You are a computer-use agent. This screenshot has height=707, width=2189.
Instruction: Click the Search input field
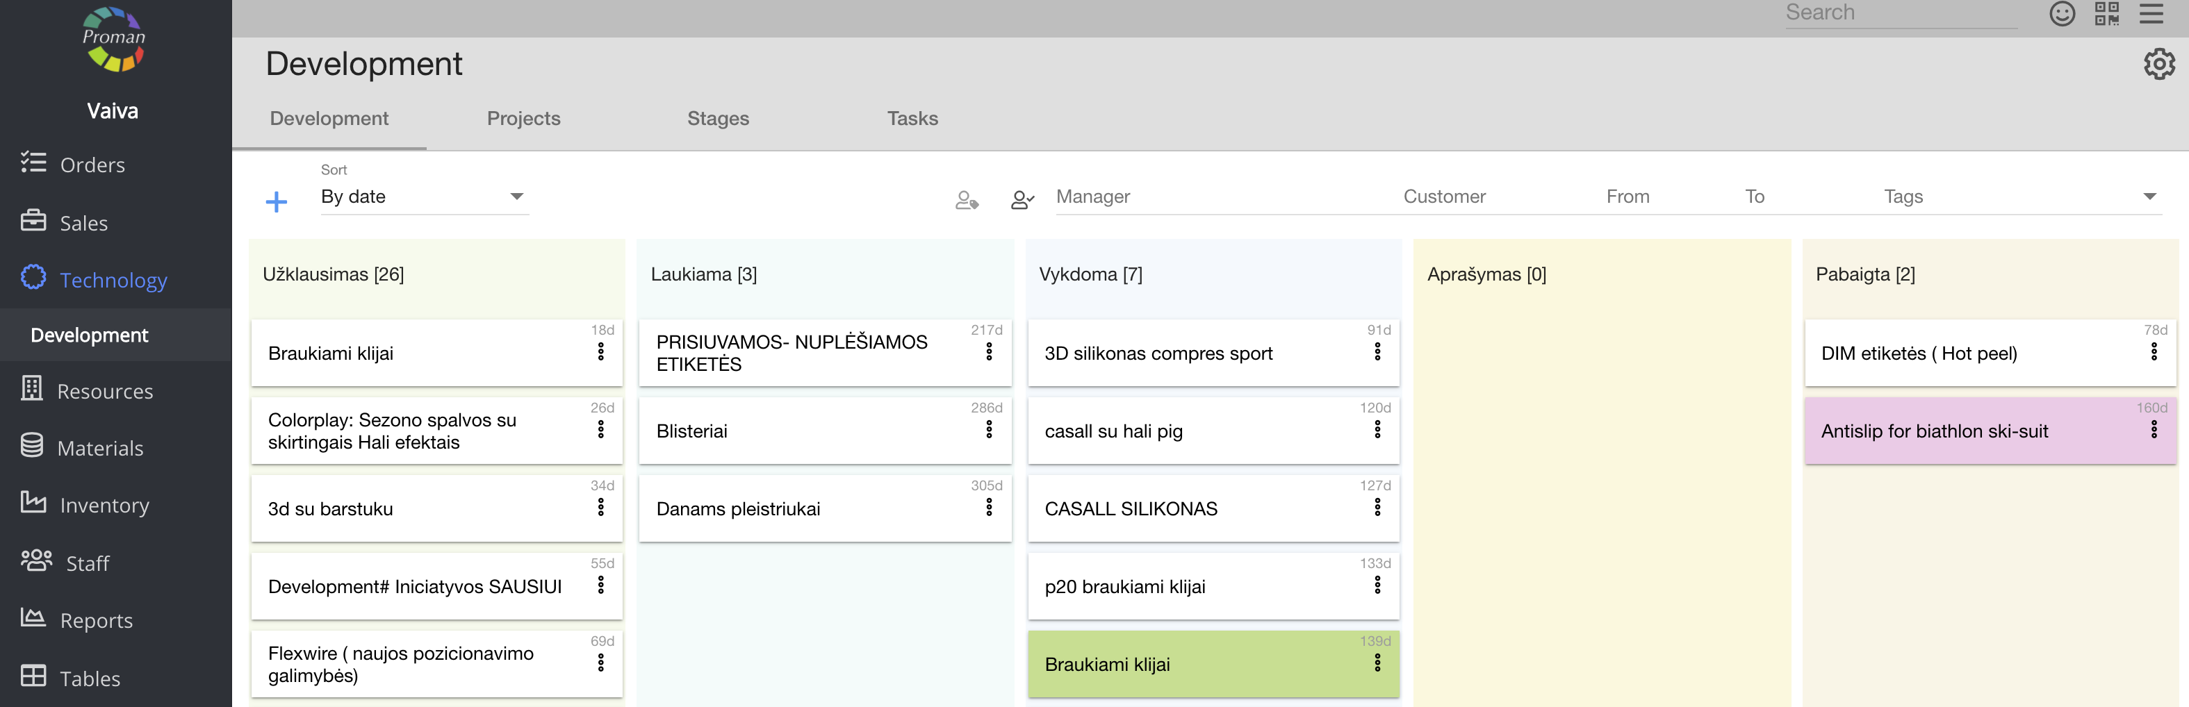click(x=1900, y=14)
